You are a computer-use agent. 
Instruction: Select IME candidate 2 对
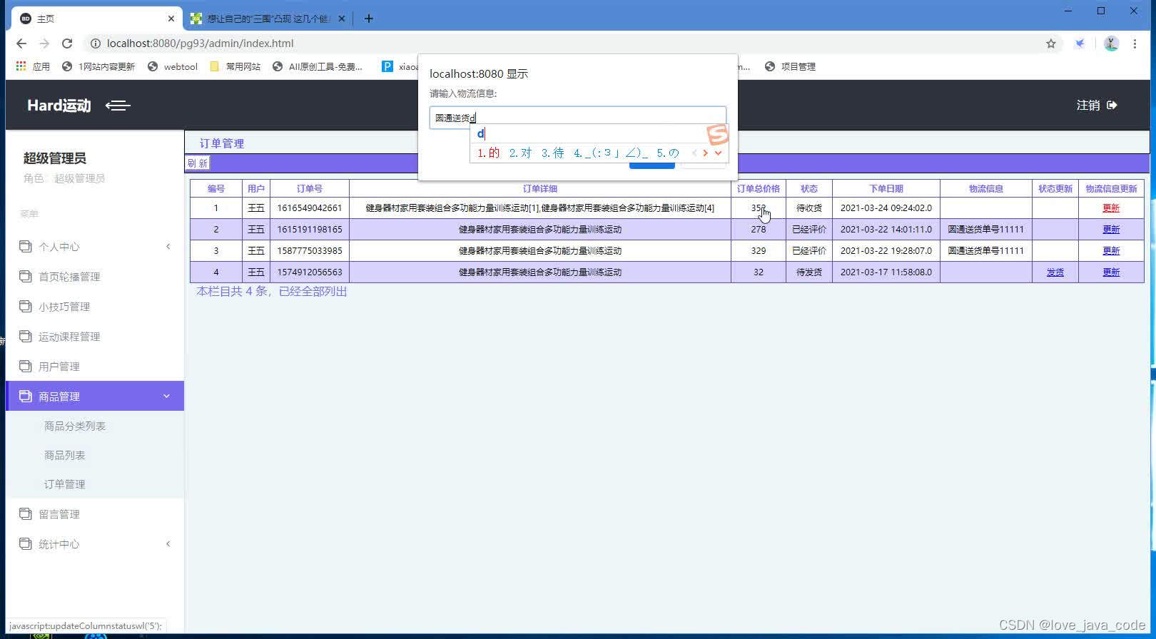tap(521, 153)
